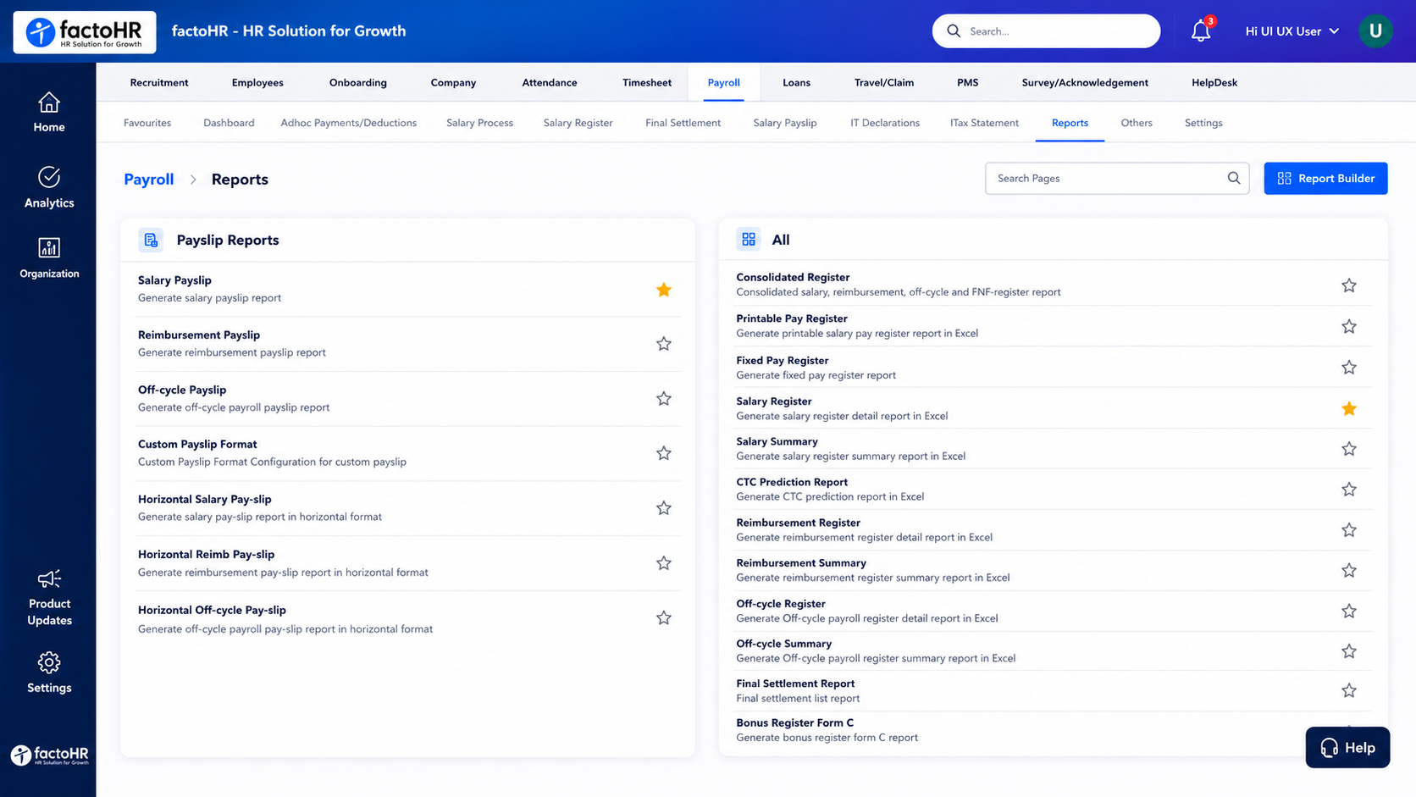Star the Custom Payslip Format row
Viewport: 1416px width, 797px height.
tap(664, 453)
